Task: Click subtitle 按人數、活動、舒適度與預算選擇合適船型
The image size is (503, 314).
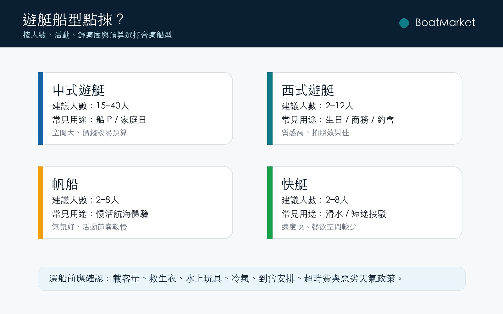Action: point(97,35)
